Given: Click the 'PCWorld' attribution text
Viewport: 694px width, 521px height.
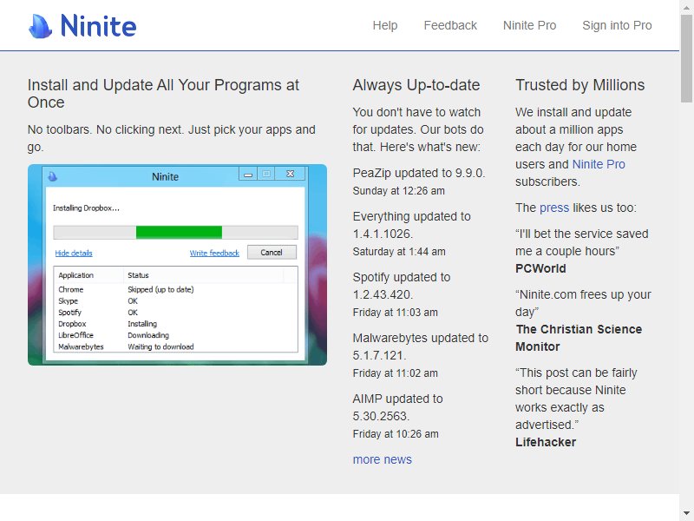Looking at the screenshot, I should click(x=540, y=268).
